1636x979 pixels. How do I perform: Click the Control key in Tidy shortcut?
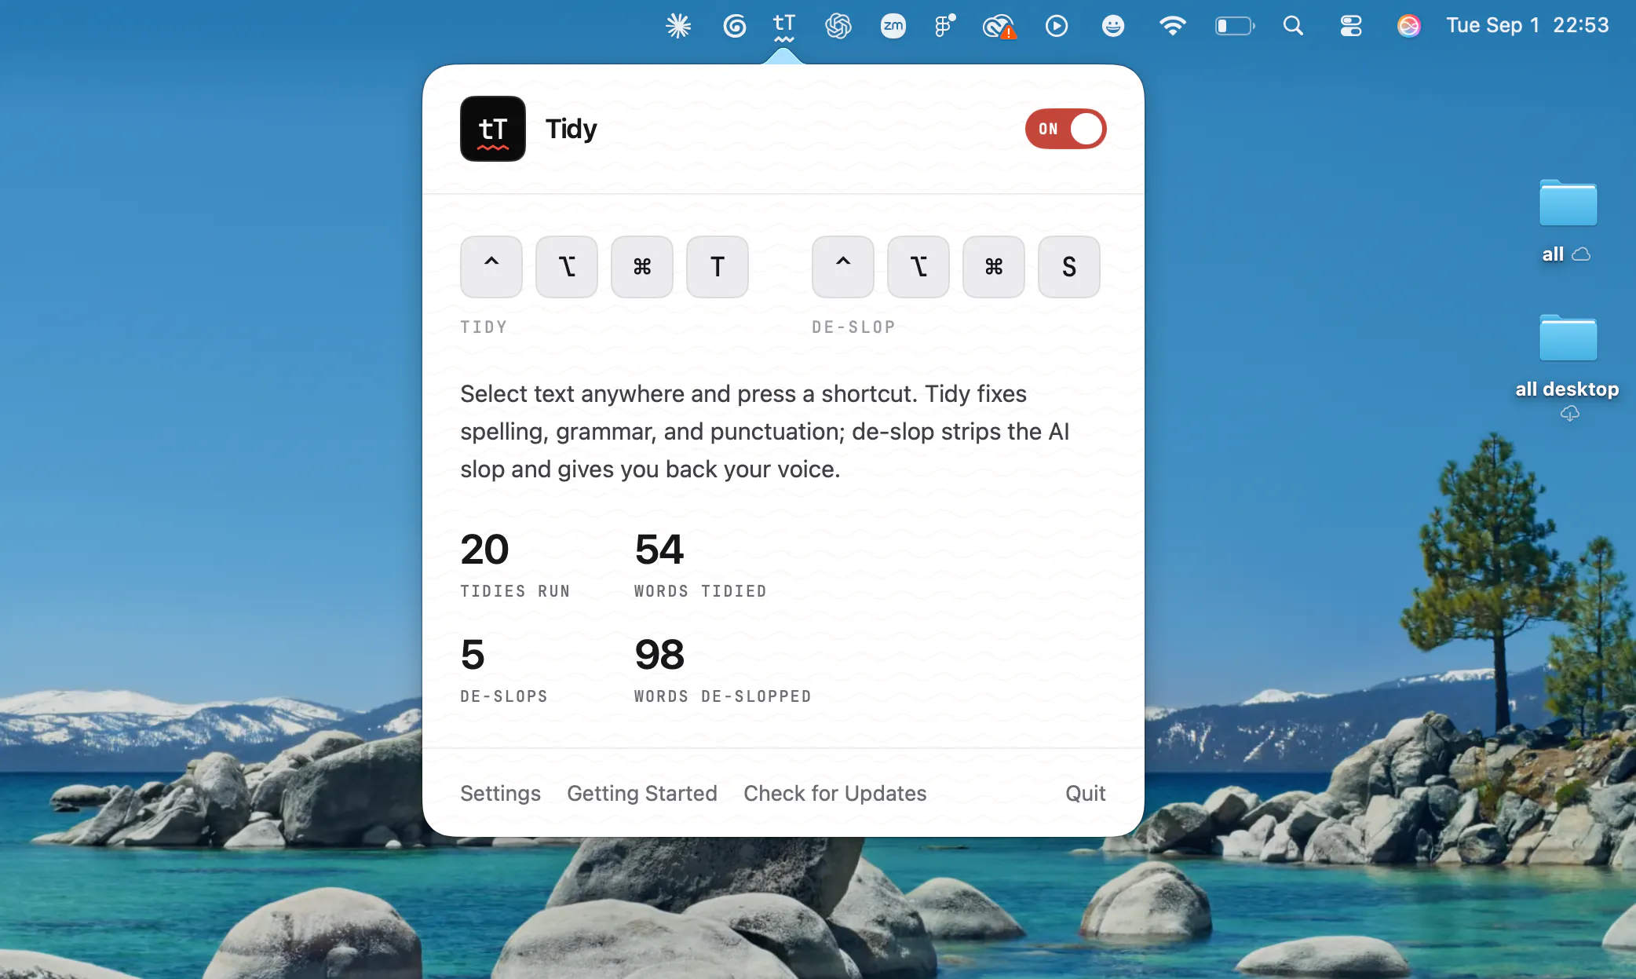coord(491,267)
